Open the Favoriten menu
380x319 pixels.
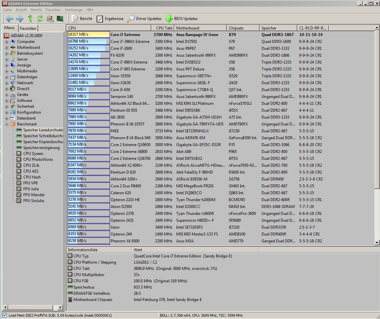(x=53, y=10)
